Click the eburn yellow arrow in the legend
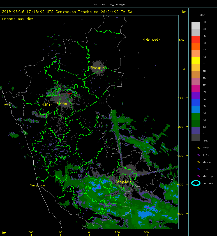217x236 pixels. (x=196, y=162)
